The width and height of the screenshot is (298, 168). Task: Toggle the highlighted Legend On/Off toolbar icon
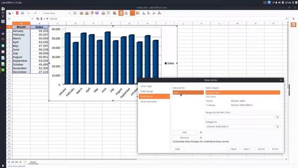(121, 13)
